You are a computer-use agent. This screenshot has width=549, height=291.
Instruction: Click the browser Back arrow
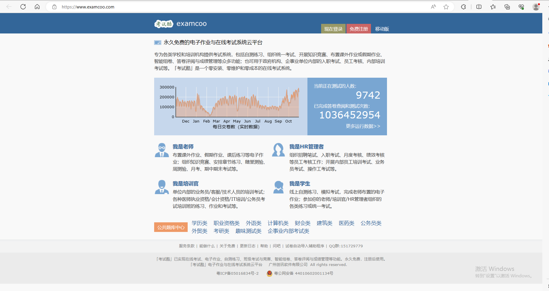point(9,7)
